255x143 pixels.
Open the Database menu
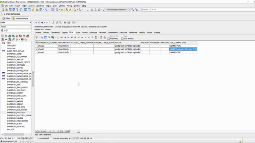[40, 6]
